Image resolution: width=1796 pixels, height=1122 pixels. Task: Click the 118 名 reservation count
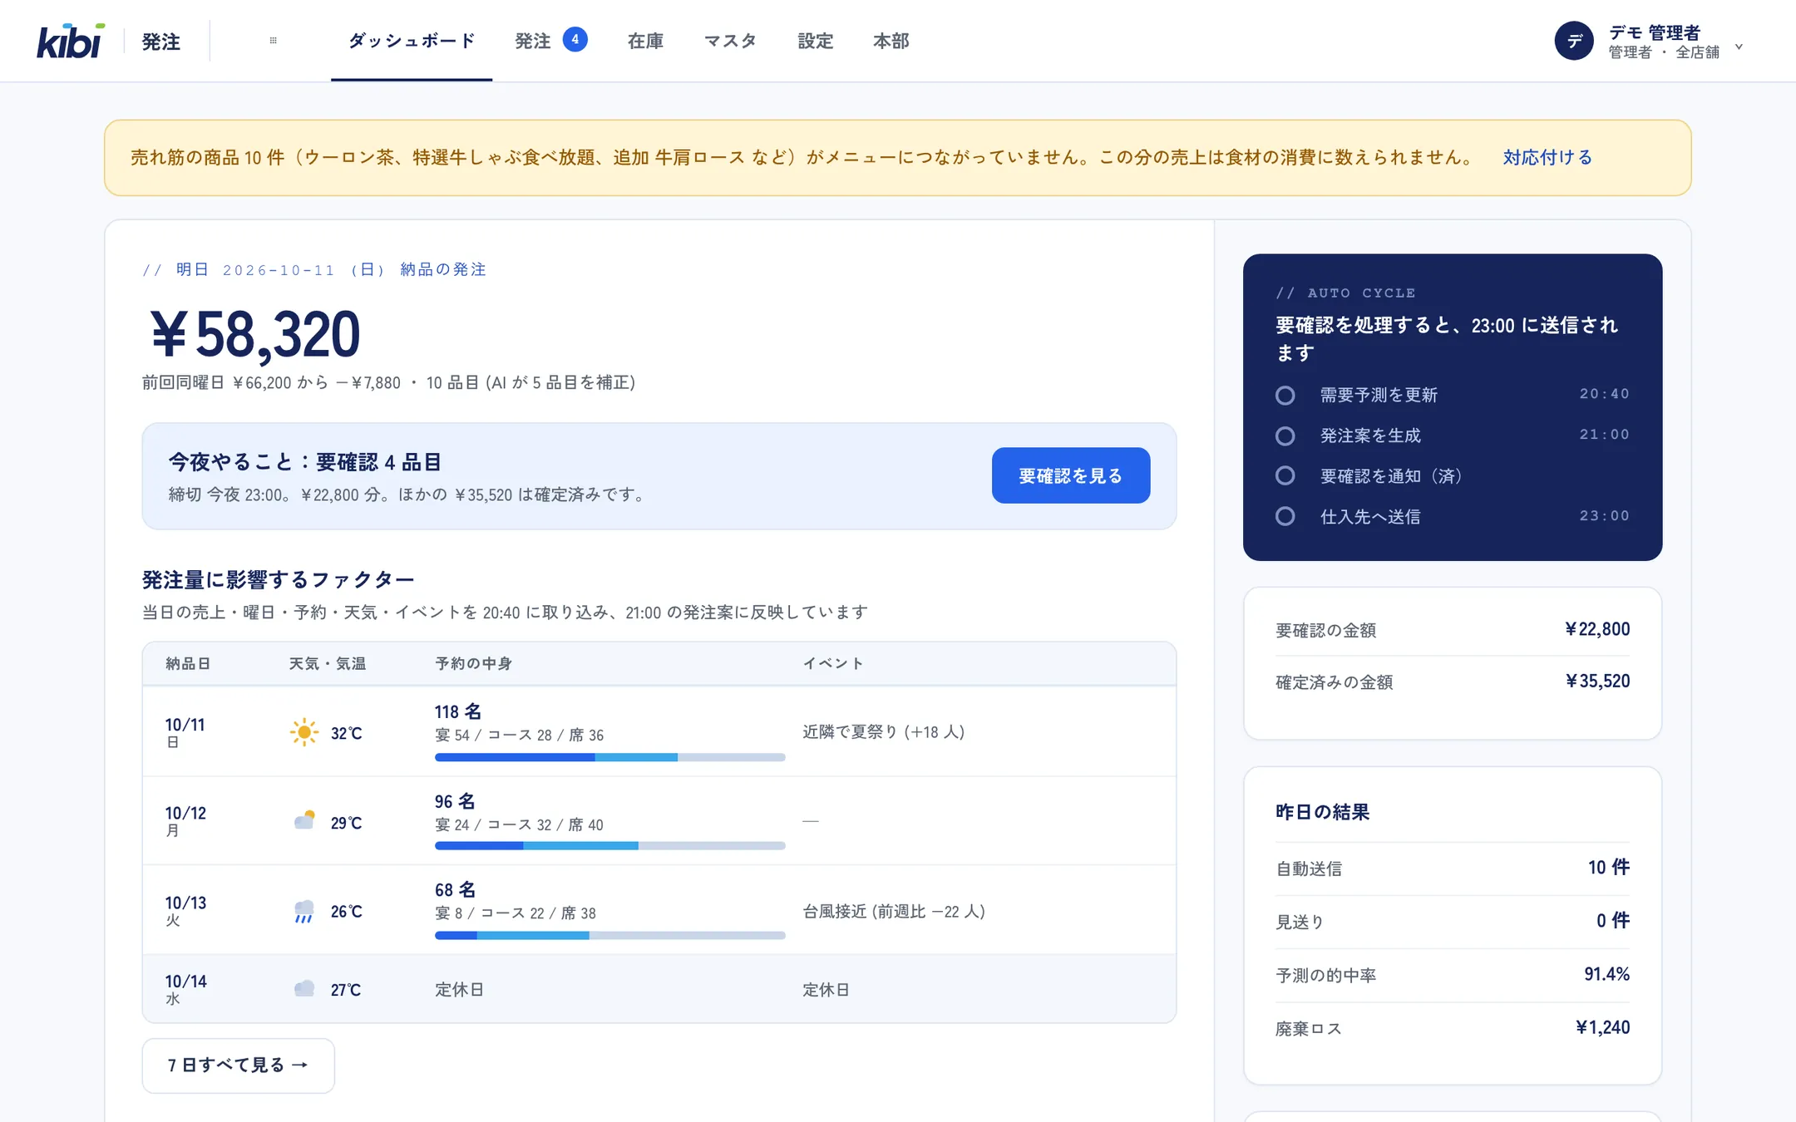pos(457,711)
